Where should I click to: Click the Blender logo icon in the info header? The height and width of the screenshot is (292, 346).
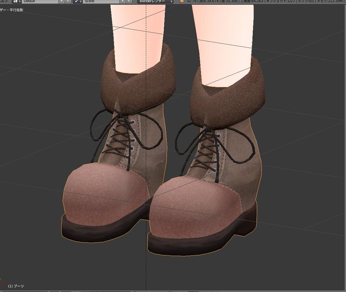[x=182, y=1]
